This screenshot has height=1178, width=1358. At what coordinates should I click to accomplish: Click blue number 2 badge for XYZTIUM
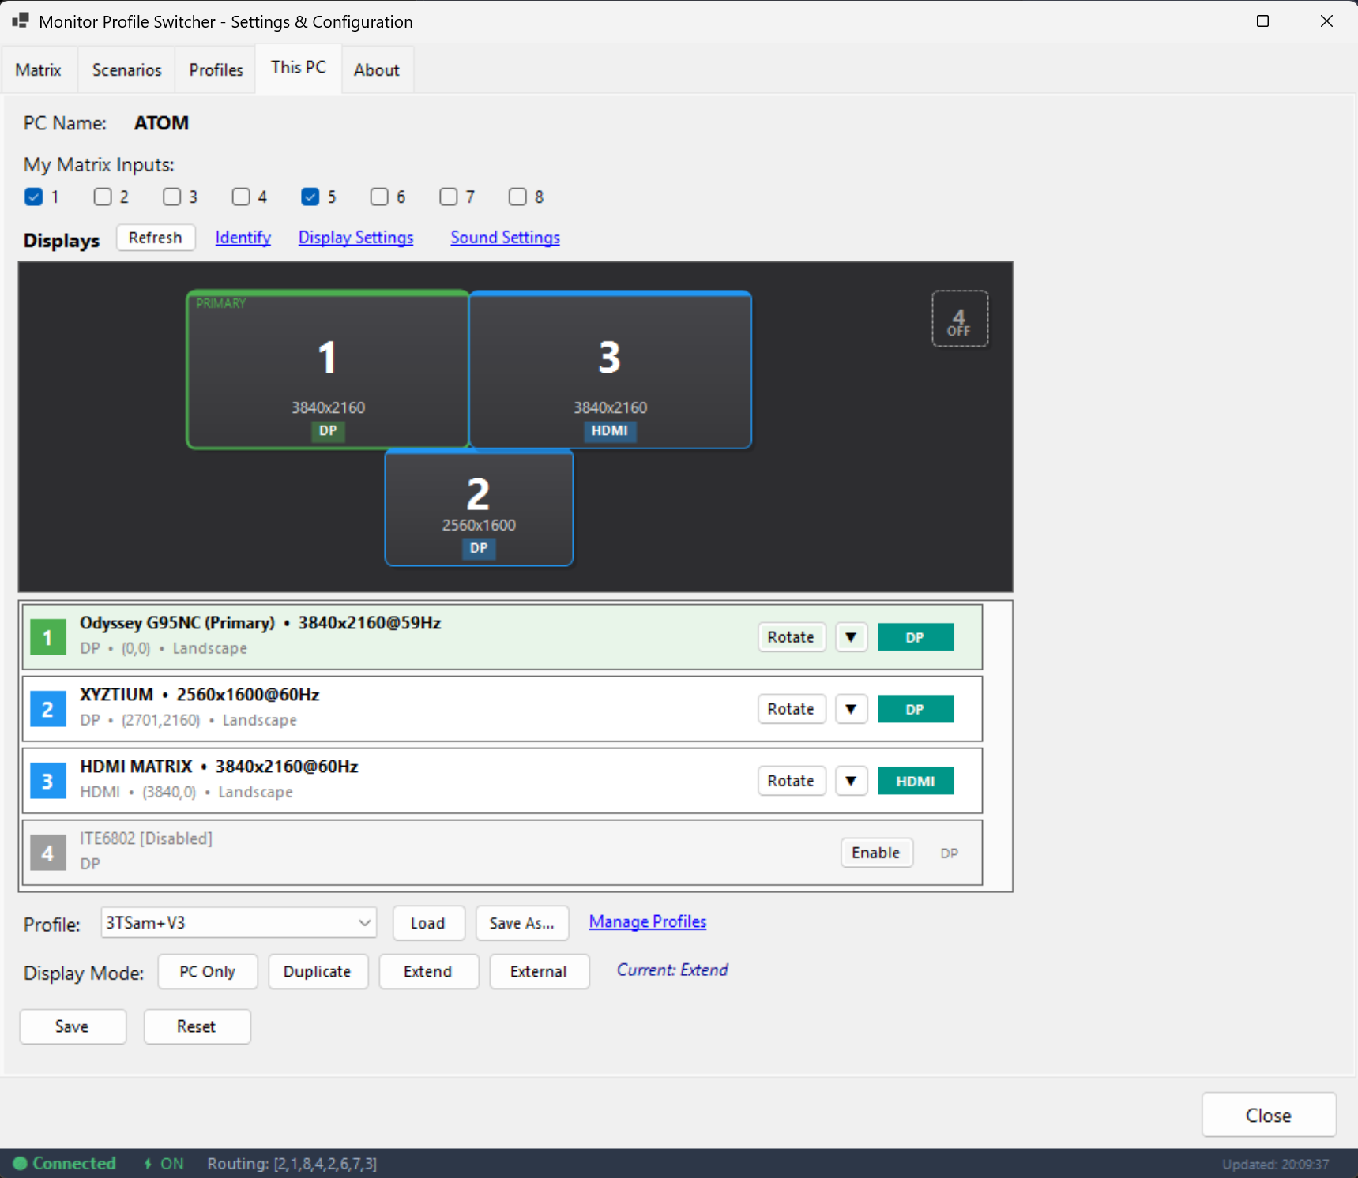coord(47,709)
